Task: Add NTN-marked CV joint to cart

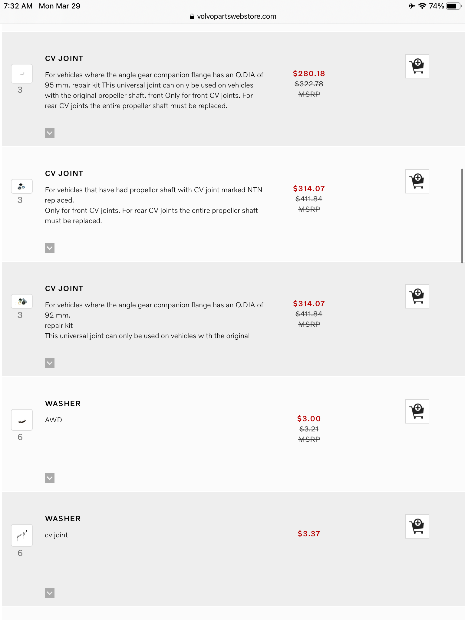Action: 417,181
